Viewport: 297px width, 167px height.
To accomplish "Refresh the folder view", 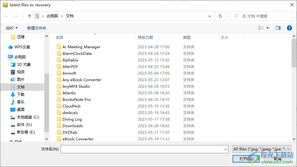I will 220,16.
